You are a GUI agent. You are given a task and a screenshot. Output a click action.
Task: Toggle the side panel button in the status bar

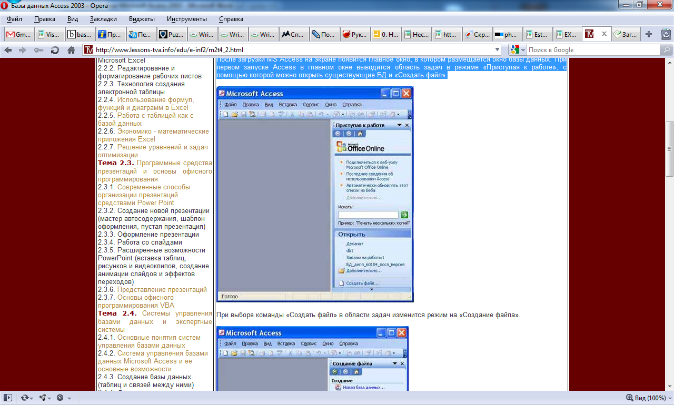pyautogui.click(x=8, y=398)
